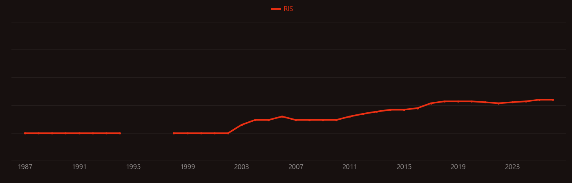Select the 1987 x-axis label
Viewport: 572px width, 183px height.
point(25,167)
